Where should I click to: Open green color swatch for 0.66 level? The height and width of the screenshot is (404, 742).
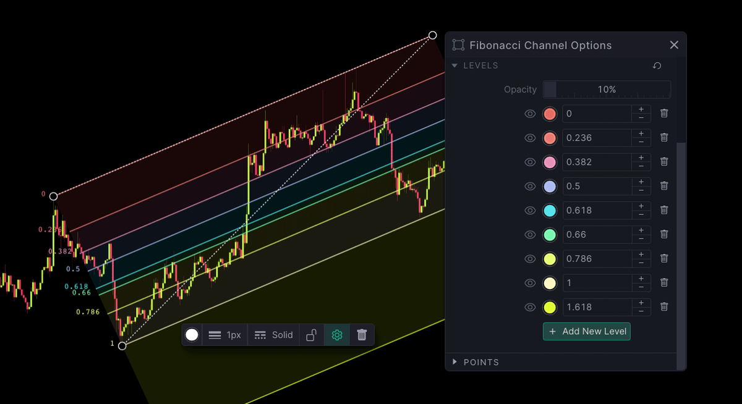(x=550, y=234)
